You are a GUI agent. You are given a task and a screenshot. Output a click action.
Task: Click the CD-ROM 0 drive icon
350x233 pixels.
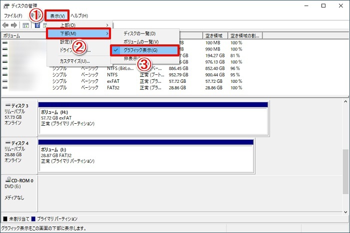[8, 180]
